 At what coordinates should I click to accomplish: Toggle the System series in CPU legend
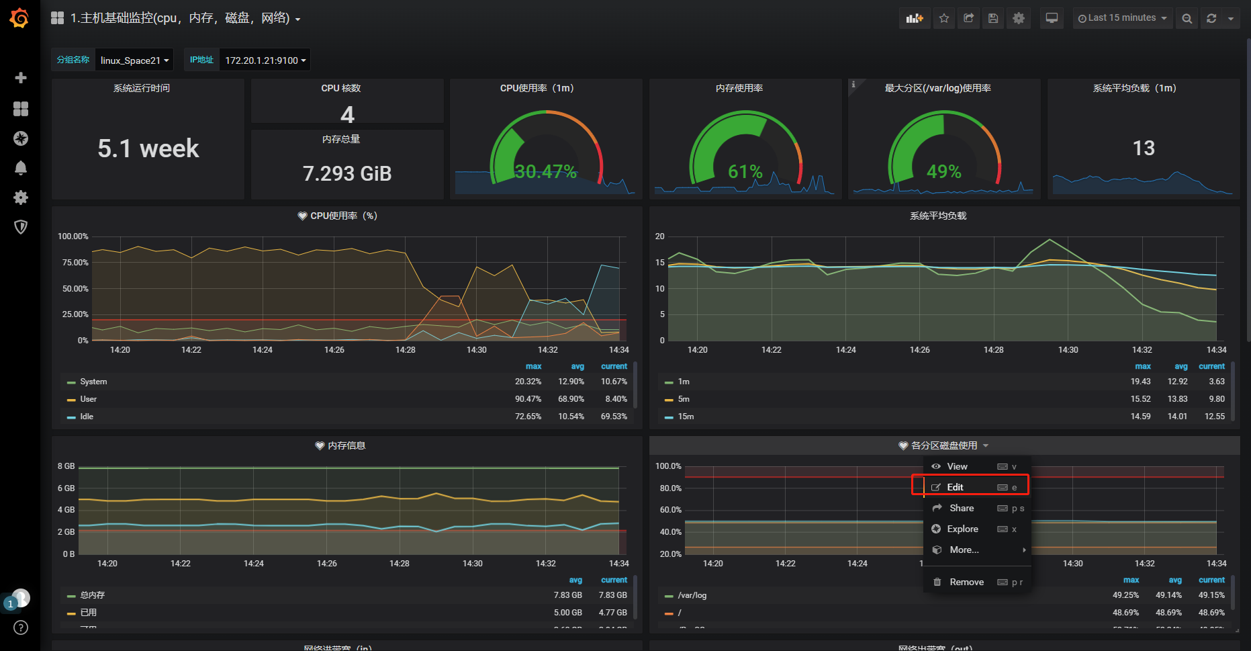(x=93, y=382)
